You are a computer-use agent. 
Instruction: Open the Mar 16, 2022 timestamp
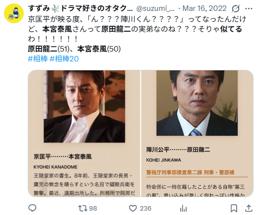click(x=205, y=8)
